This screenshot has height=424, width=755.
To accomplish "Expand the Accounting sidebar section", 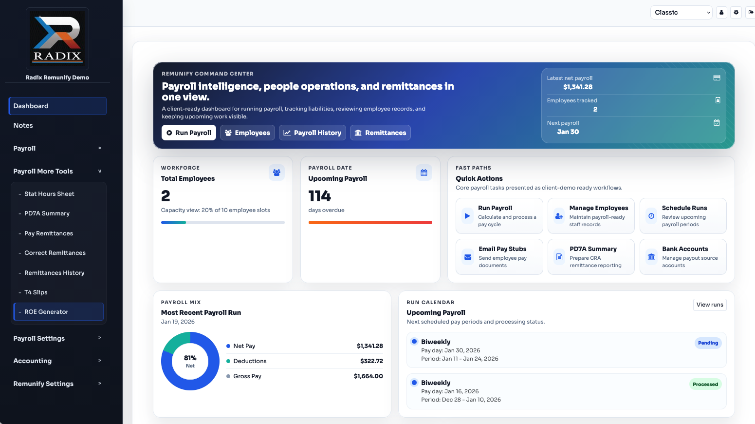I will click(57, 361).
